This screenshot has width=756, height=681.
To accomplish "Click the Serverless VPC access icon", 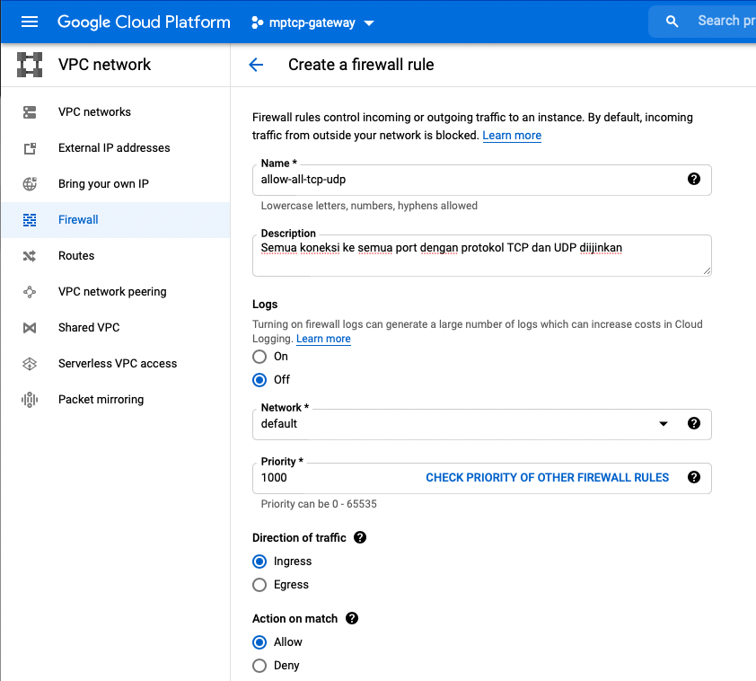I will [30, 364].
